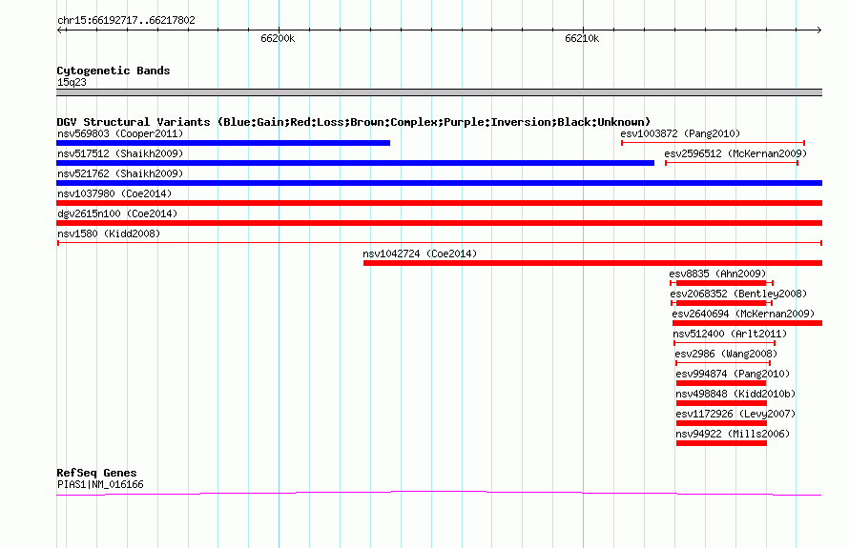This screenshot has width=849, height=548.
Task: Select the red esv2068352 loss bar
Action: pyautogui.click(x=721, y=303)
